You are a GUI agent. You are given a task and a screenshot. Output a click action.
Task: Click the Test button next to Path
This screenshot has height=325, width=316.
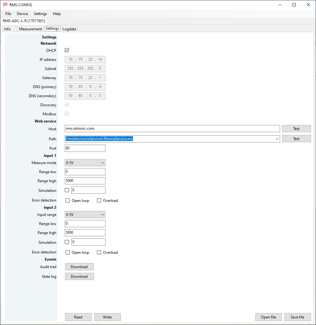tap(297, 139)
